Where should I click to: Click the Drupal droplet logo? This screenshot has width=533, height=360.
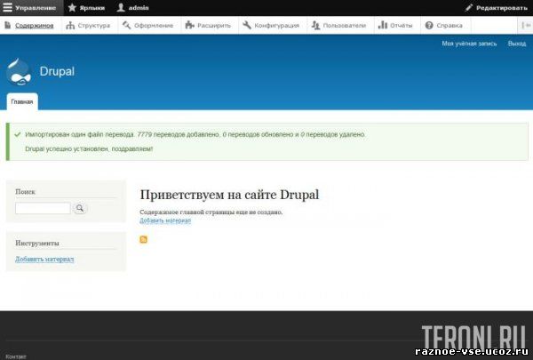[x=19, y=72]
